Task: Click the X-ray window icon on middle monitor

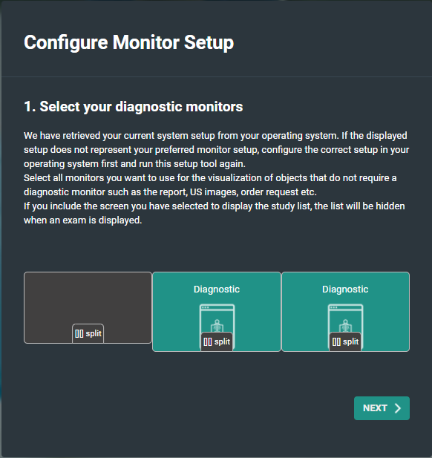Action: pos(217,318)
